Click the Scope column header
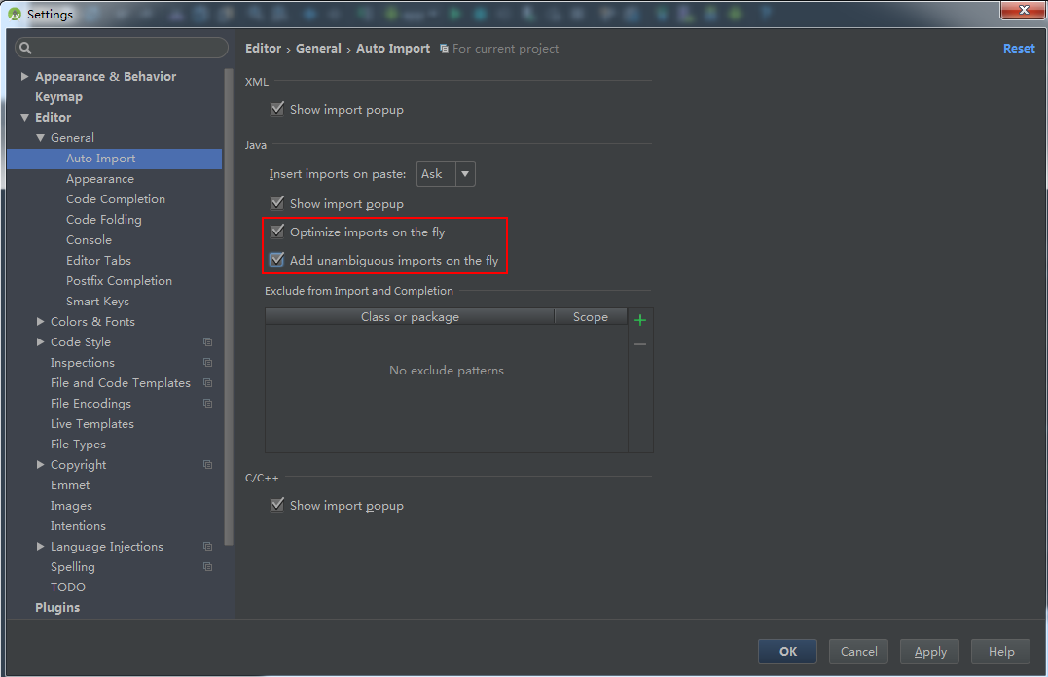Viewport: 1048px width, 677px height. coord(590,317)
